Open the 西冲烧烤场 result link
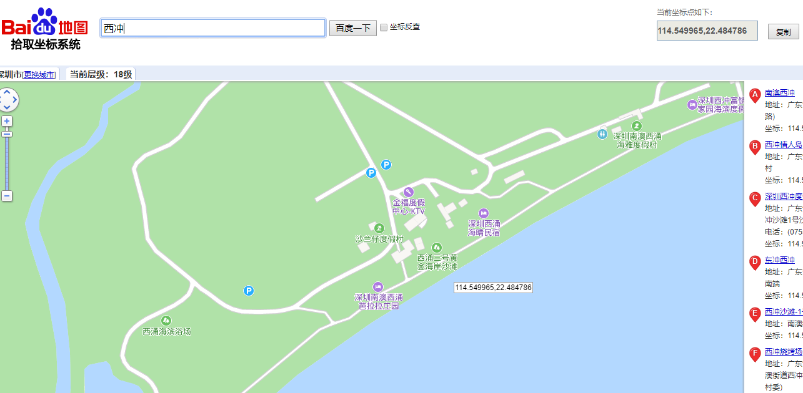This screenshot has width=803, height=393. tap(784, 352)
